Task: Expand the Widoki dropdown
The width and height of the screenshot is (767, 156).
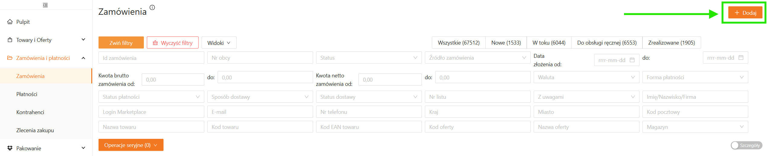Action: [218, 43]
